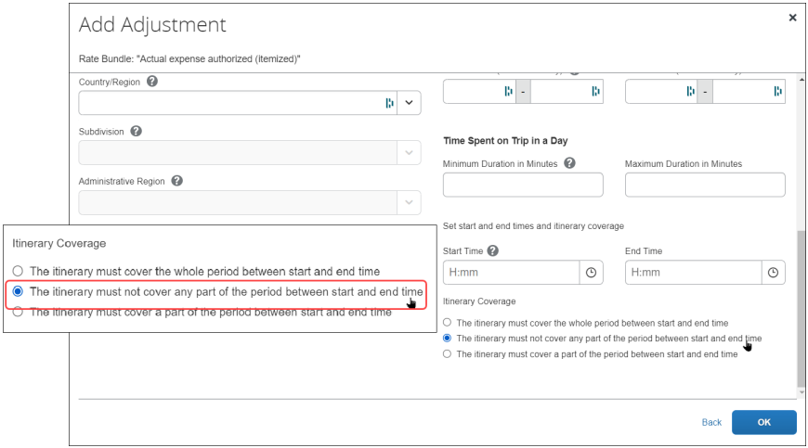The height and width of the screenshot is (448, 808).
Task: Expand the Administrative Region dropdown
Action: (x=410, y=202)
